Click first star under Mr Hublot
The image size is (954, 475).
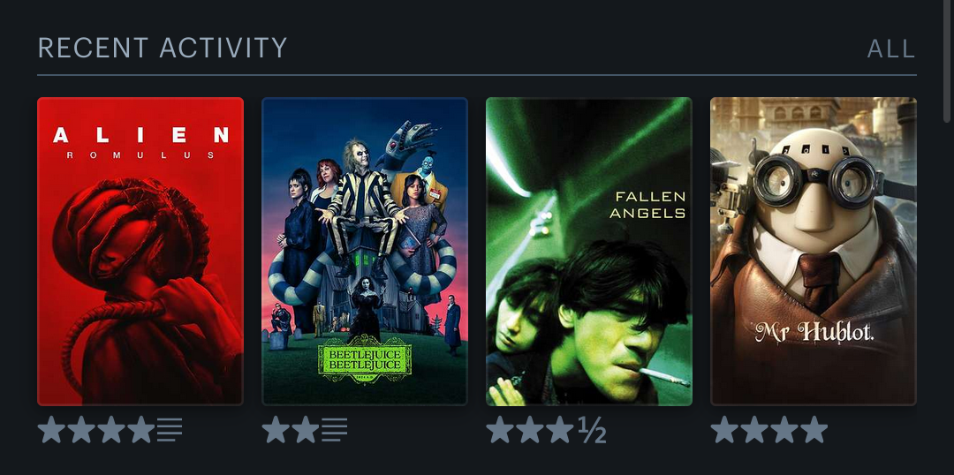[x=724, y=430]
